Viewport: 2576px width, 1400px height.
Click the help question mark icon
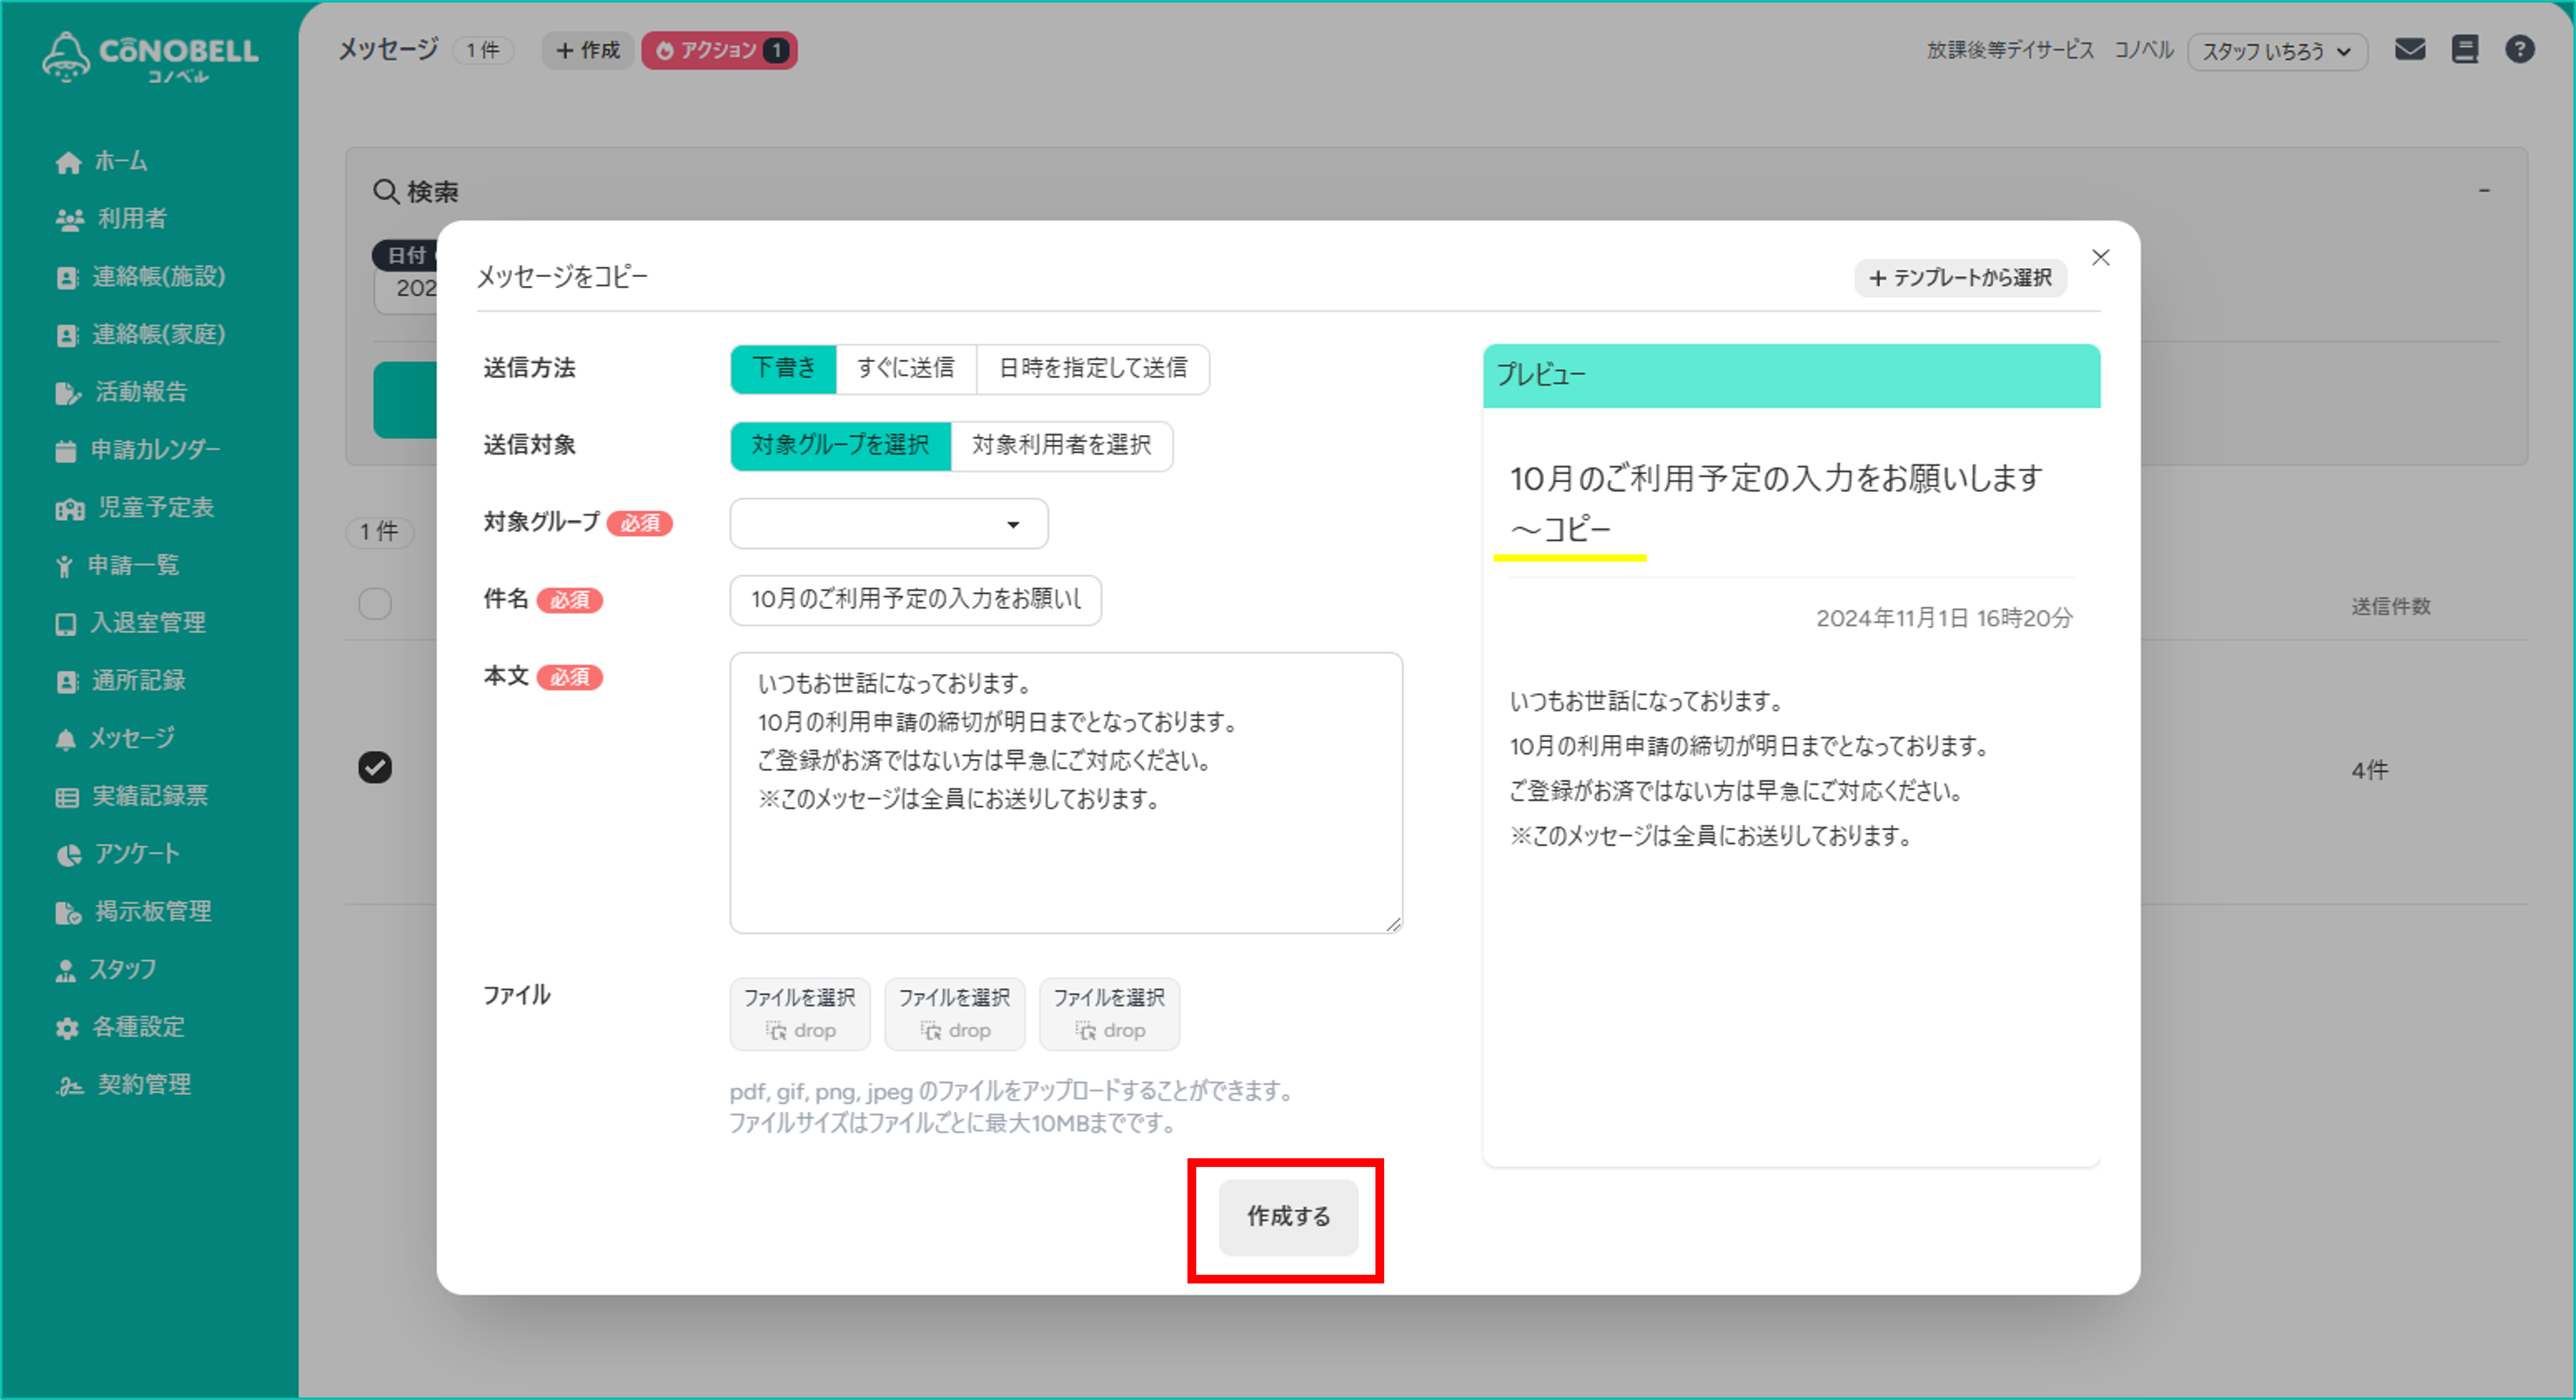2520,49
